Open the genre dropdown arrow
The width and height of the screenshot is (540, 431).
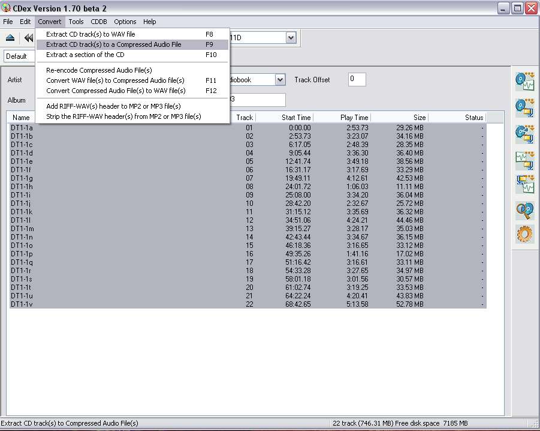(280, 80)
